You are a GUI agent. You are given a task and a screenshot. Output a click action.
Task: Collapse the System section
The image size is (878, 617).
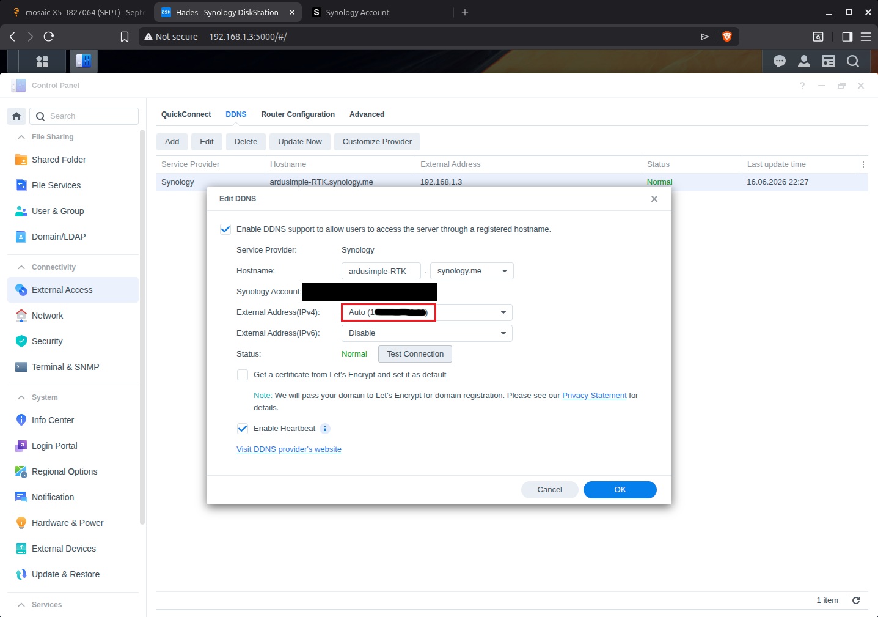[x=21, y=397]
